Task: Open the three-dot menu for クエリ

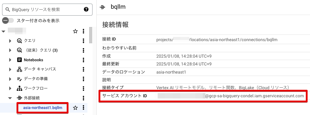Action: (84, 41)
